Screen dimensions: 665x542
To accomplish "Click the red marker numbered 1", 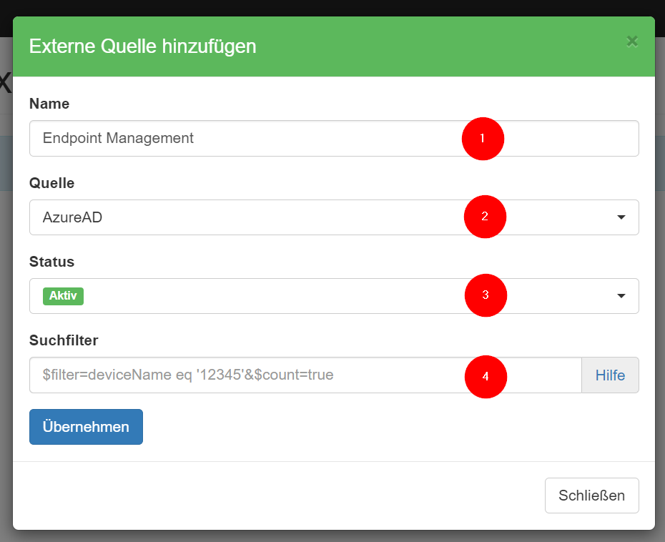I will point(483,139).
